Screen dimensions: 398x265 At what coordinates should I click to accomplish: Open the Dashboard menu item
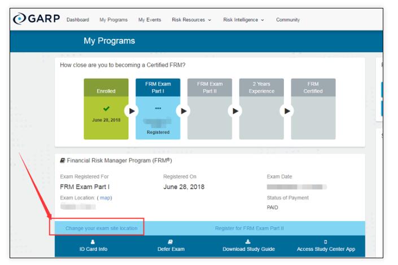[x=78, y=20]
